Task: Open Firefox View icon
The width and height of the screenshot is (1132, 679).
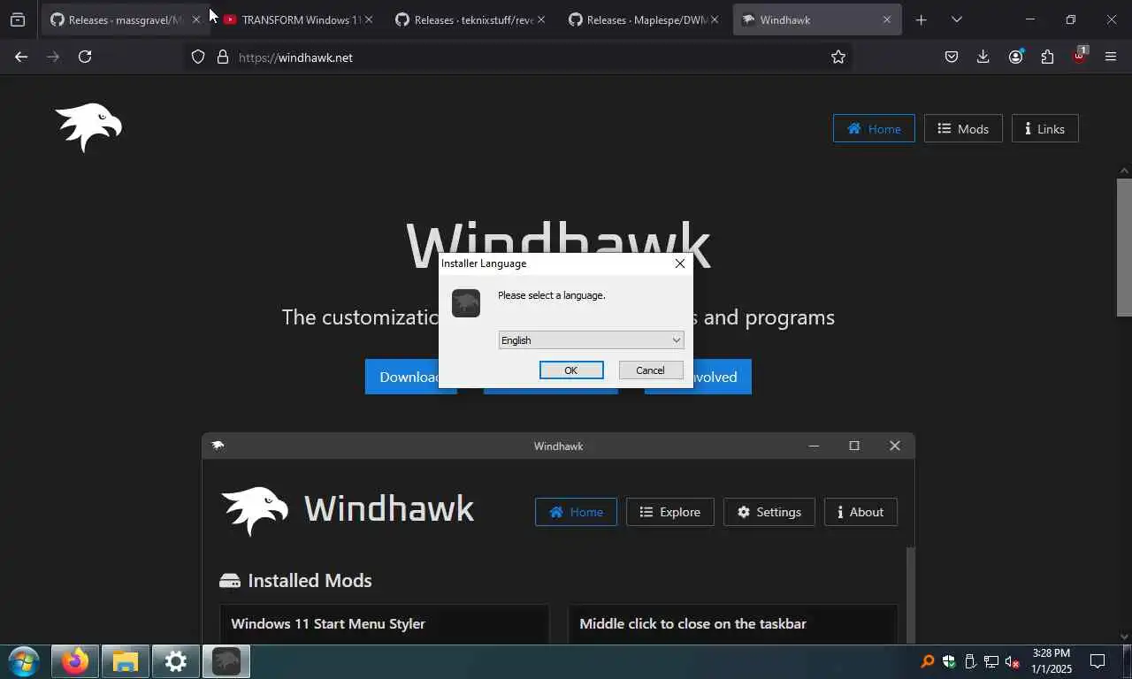Action: pyautogui.click(x=18, y=19)
